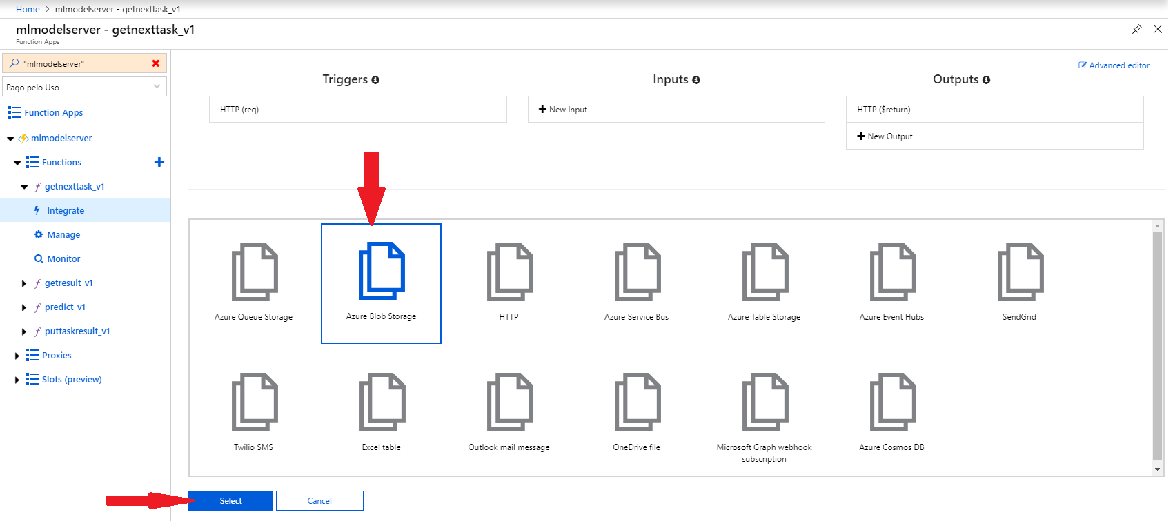Click the Monitor magnifier icon
Viewport: 1173px width, 521px height.
click(x=39, y=258)
